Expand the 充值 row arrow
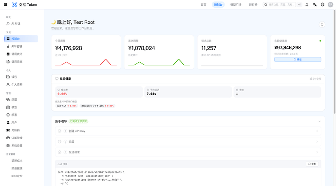Screen dimensions: 336x186 point(317,142)
